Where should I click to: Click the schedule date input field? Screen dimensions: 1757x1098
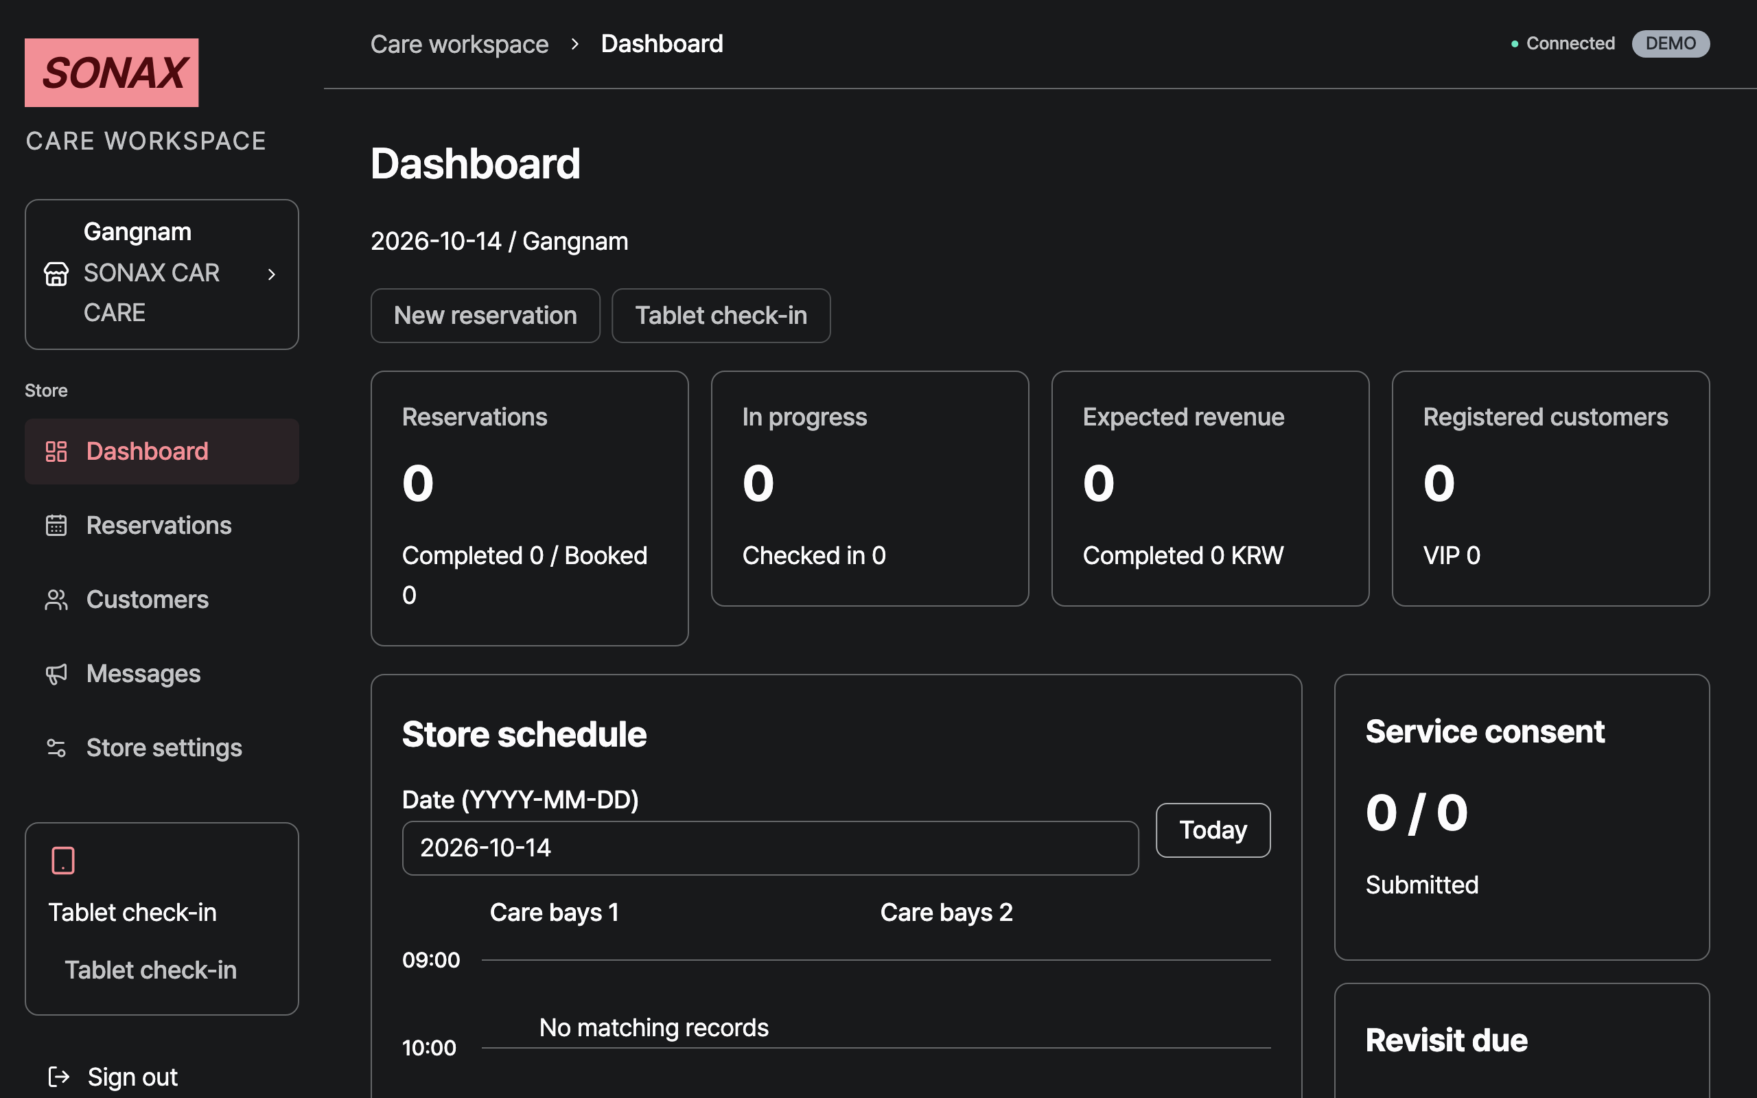770,848
